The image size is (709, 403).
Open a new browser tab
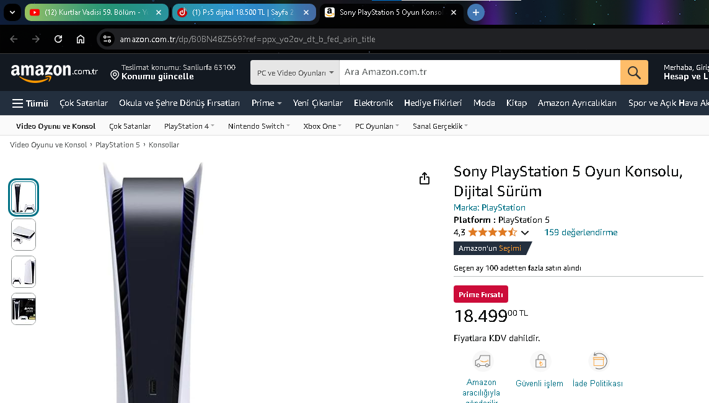point(476,12)
